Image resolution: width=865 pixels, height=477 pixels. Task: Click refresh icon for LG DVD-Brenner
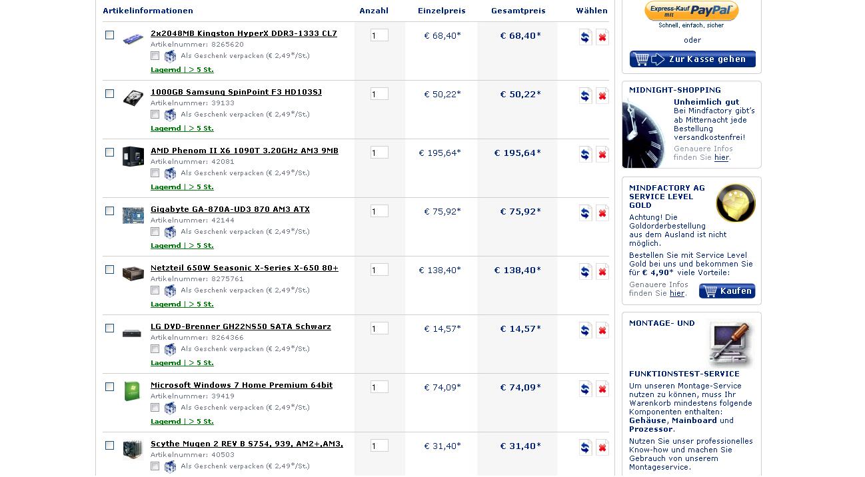585,330
